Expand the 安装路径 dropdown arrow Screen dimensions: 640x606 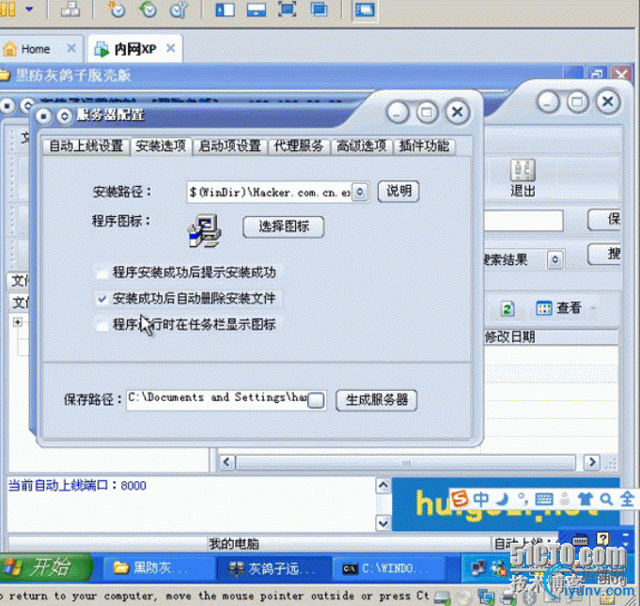tap(360, 192)
